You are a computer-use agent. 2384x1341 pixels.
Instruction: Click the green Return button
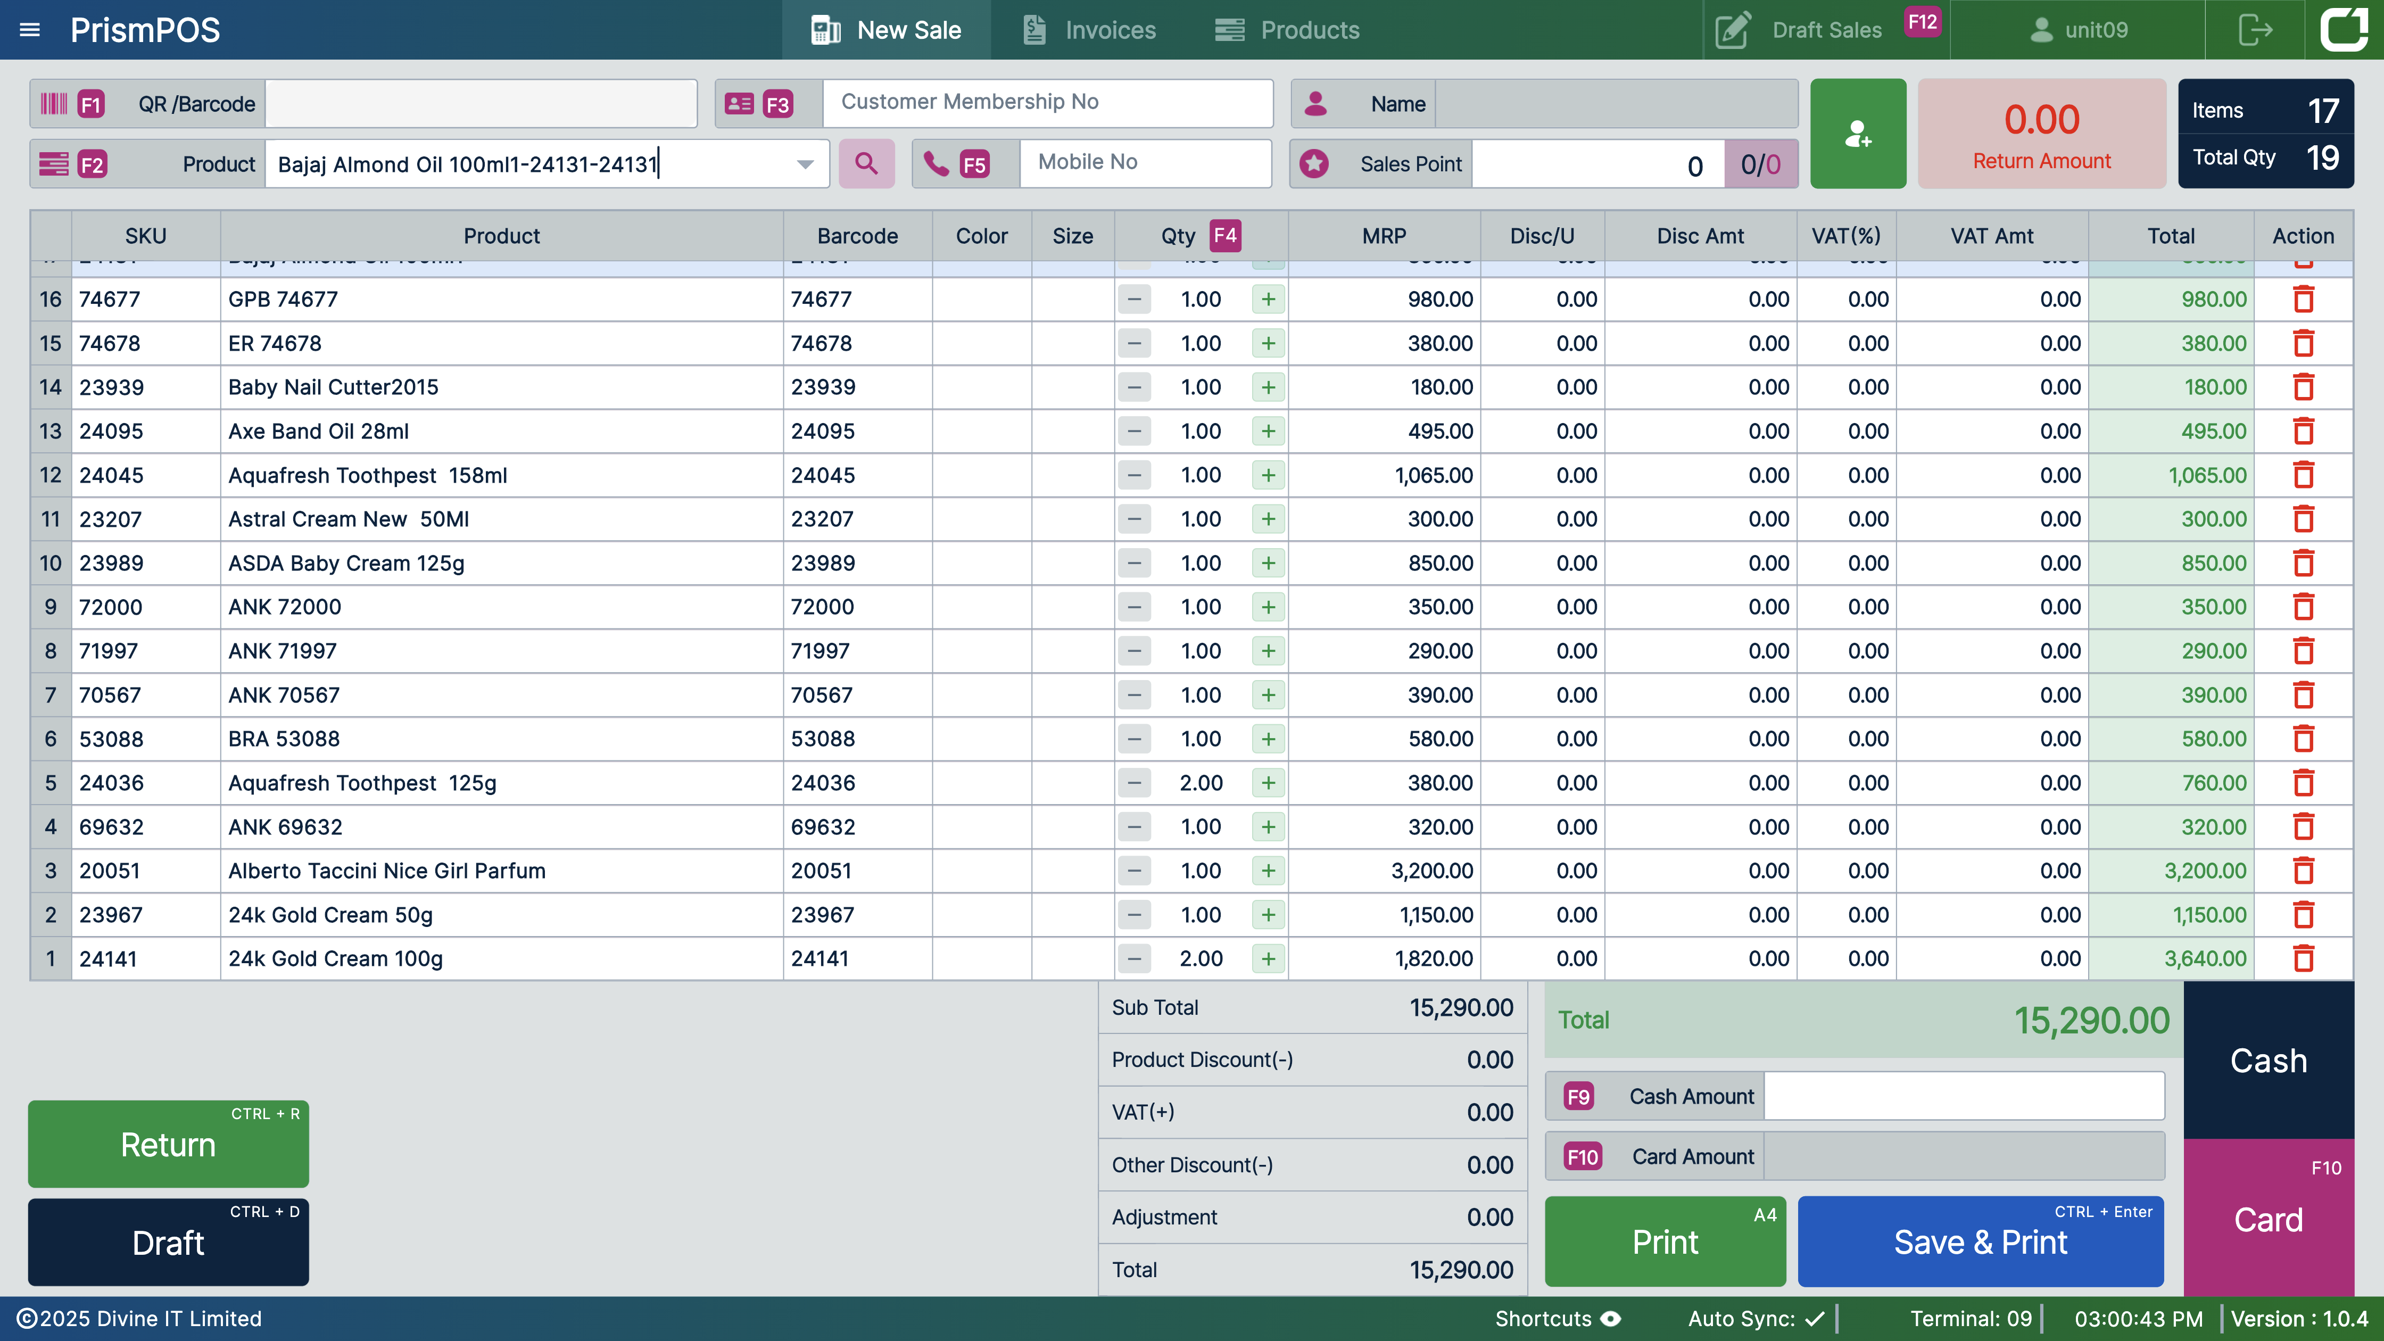point(169,1144)
